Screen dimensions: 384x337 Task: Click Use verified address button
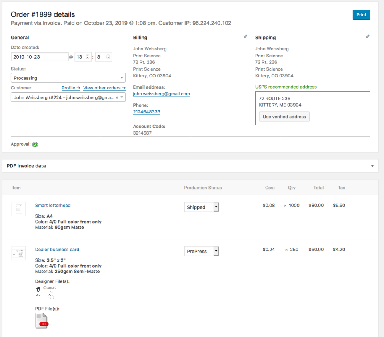point(284,117)
